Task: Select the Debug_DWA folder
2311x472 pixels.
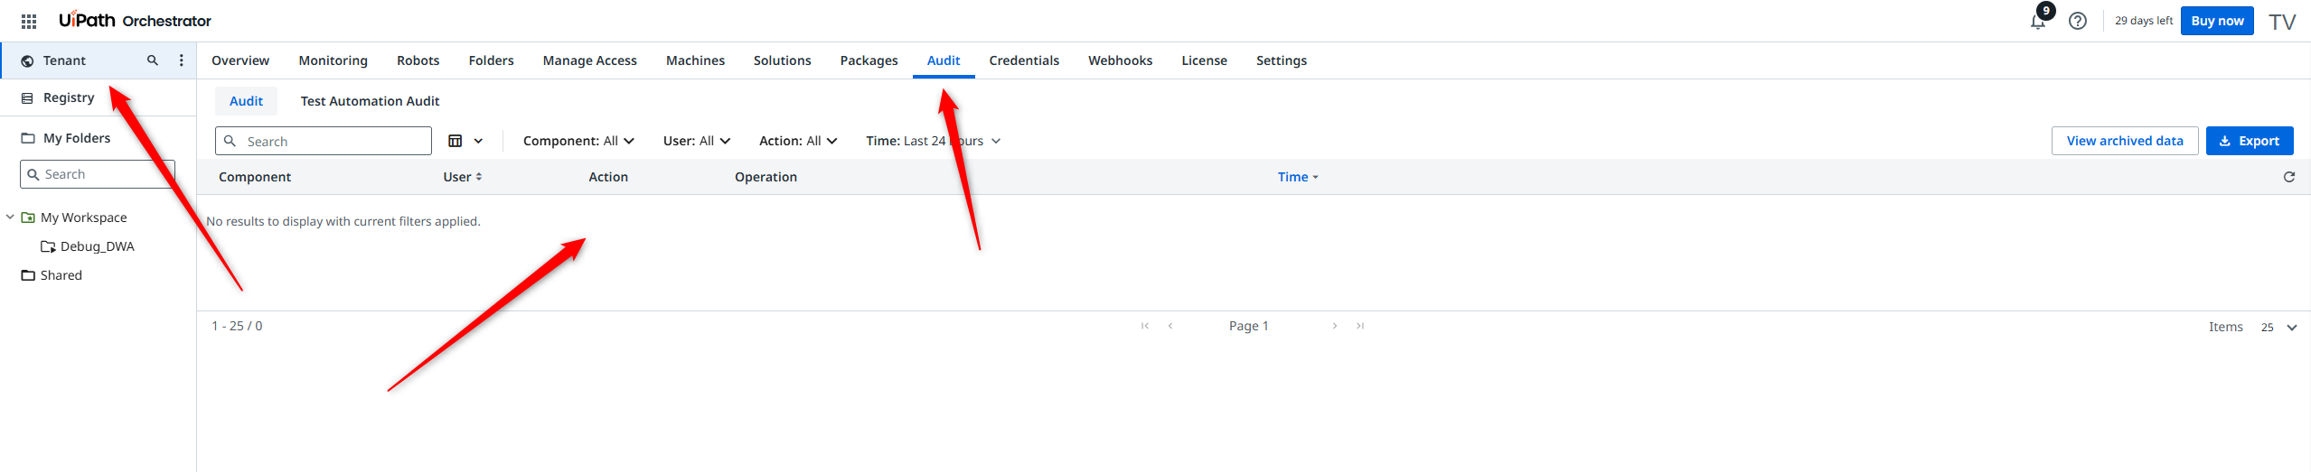Action: click(97, 246)
